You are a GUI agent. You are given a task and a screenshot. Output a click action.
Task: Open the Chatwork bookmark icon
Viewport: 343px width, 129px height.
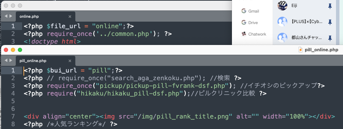[x=244, y=34]
